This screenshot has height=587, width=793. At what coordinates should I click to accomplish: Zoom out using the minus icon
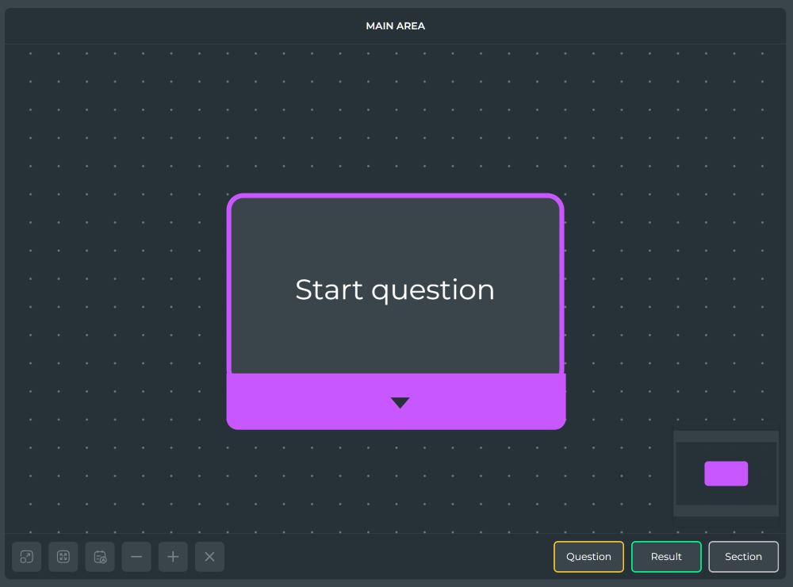pyautogui.click(x=136, y=556)
